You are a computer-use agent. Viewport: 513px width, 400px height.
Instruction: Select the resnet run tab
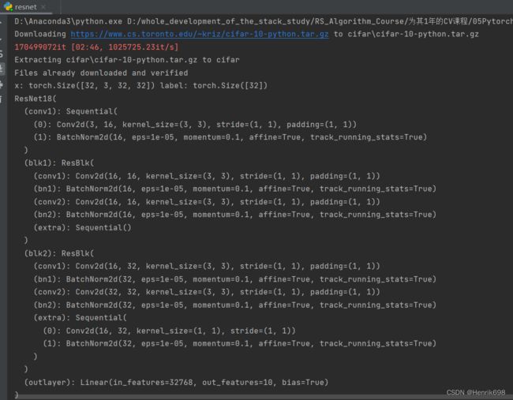[x=25, y=7]
